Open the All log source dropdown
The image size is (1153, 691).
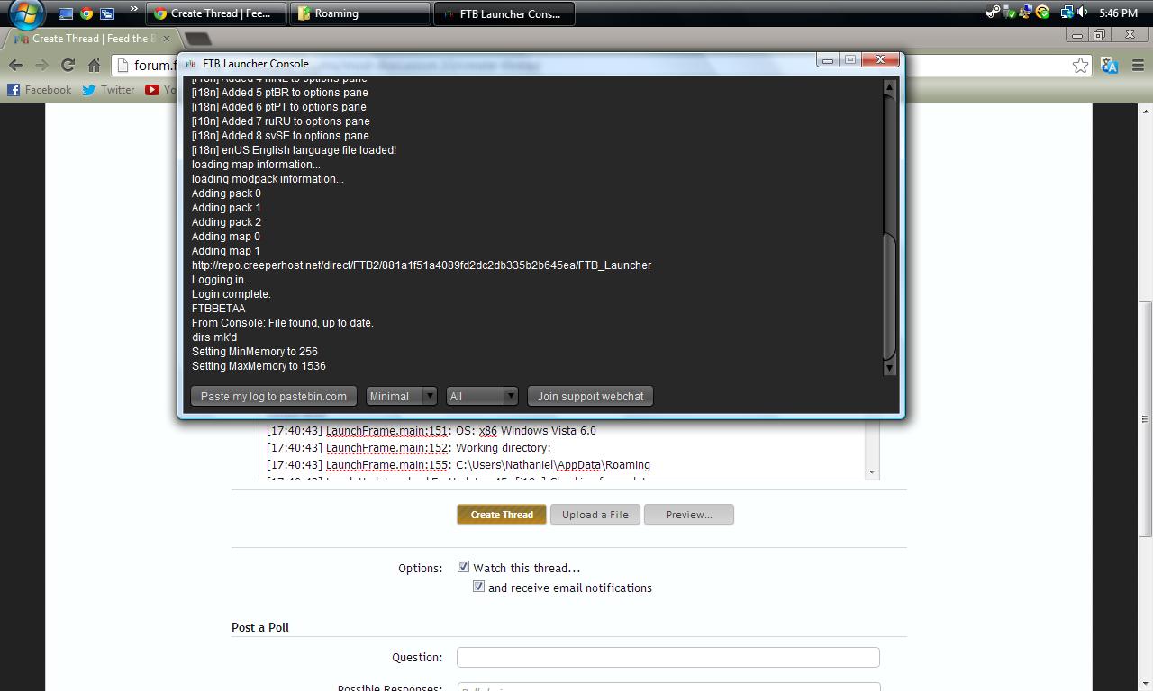482,396
